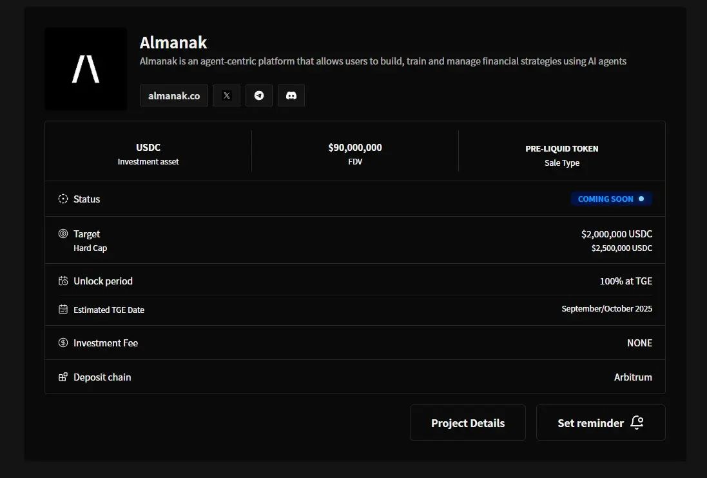Image resolution: width=707 pixels, height=478 pixels.
Task: Click the Almanak logo thumbnail
Action: point(86,68)
